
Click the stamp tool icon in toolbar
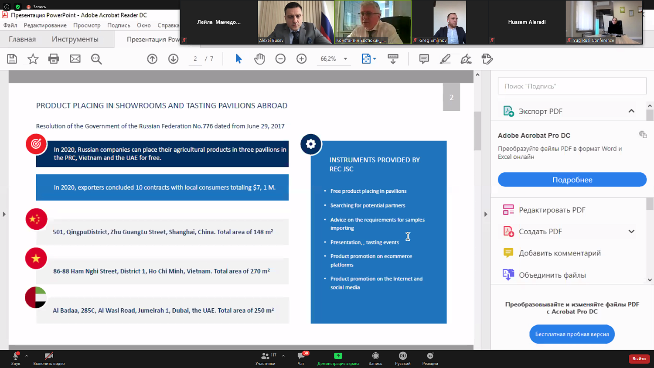[x=487, y=59]
